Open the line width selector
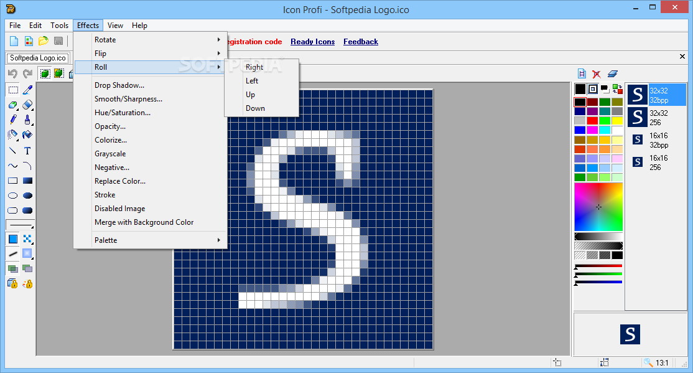Viewport: 693px width, 373px height. 20,225
